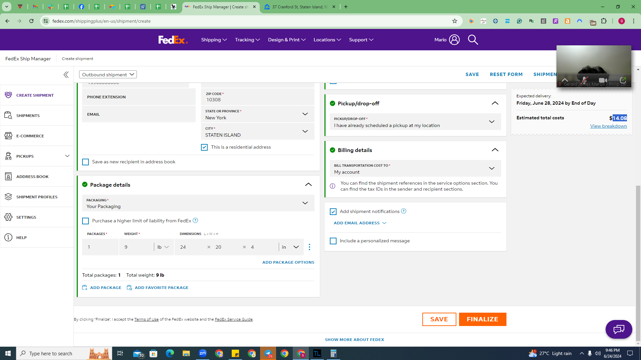Viewport: 641px width, 360px height.
Task: Open the Pickup/drop-off option dropdown
Action: [x=415, y=122]
